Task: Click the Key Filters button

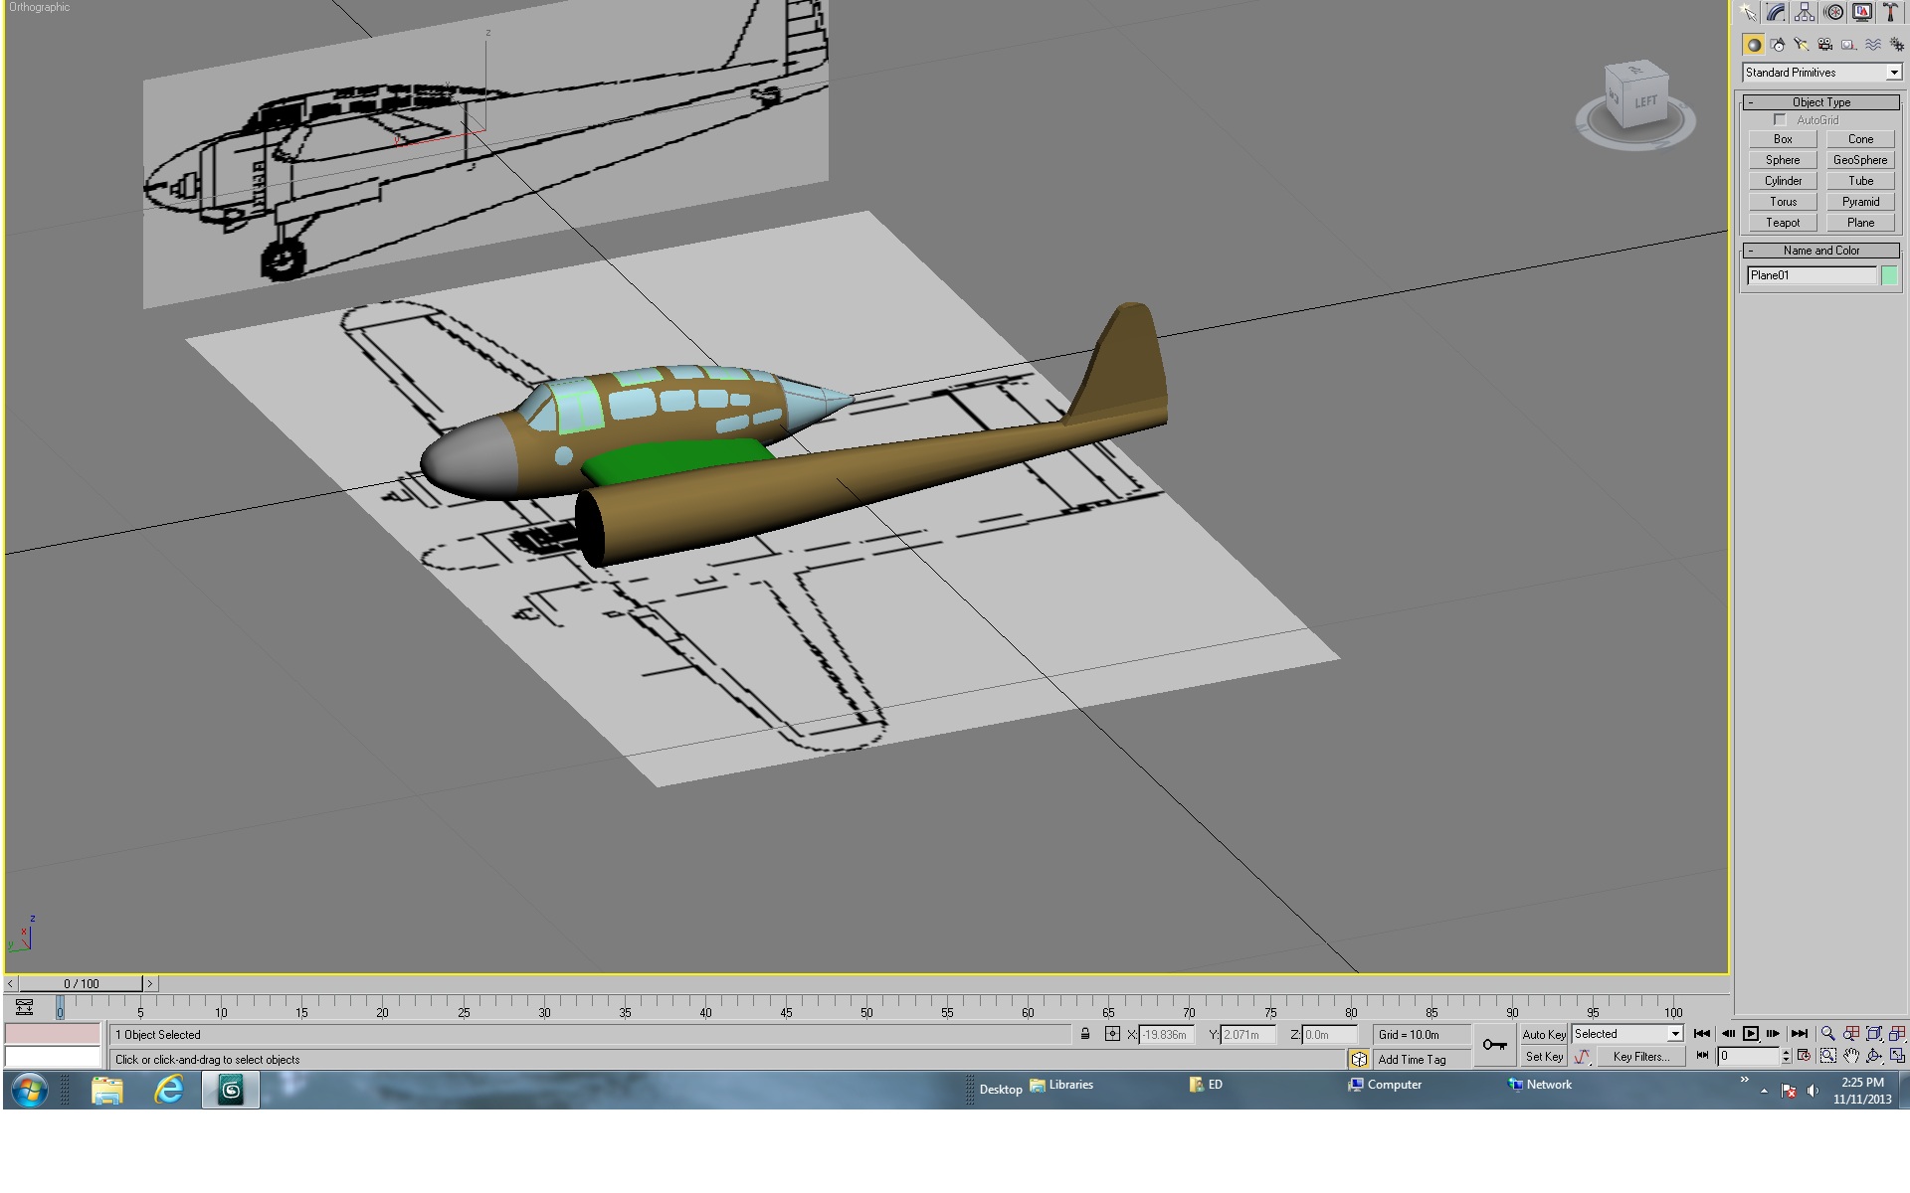Action: coord(1640,1057)
